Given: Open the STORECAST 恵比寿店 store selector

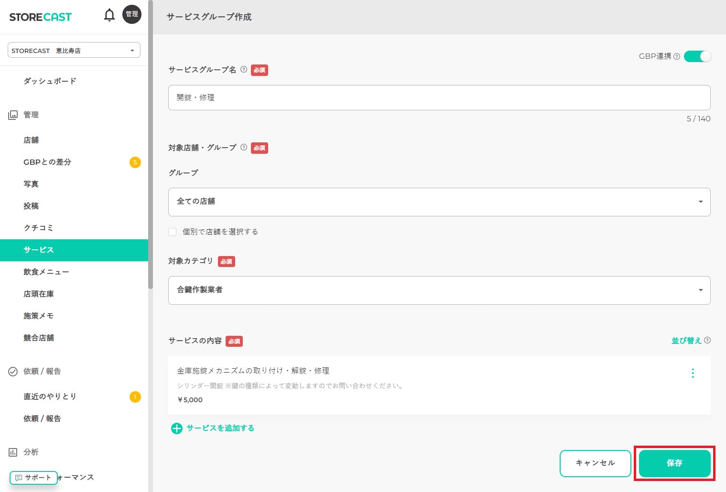Looking at the screenshot, I should [x=74, y=50].
